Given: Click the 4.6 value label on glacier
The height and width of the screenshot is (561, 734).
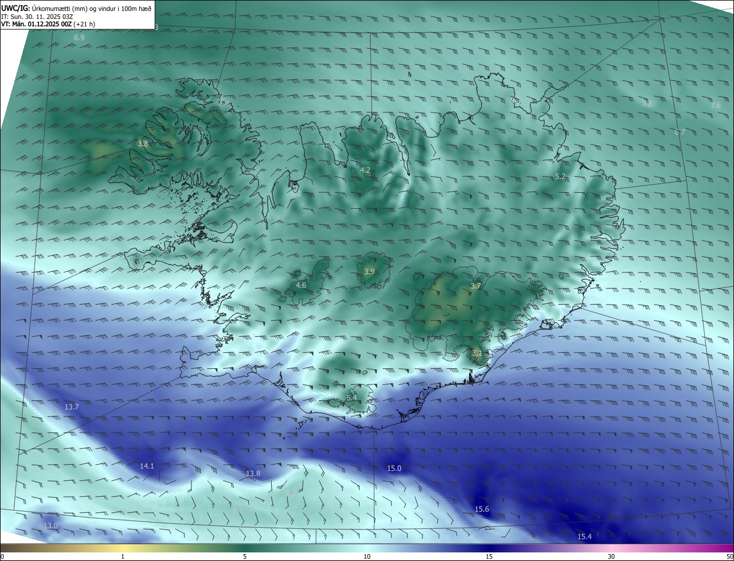Looking at the screenshot, I should point(300,285).
